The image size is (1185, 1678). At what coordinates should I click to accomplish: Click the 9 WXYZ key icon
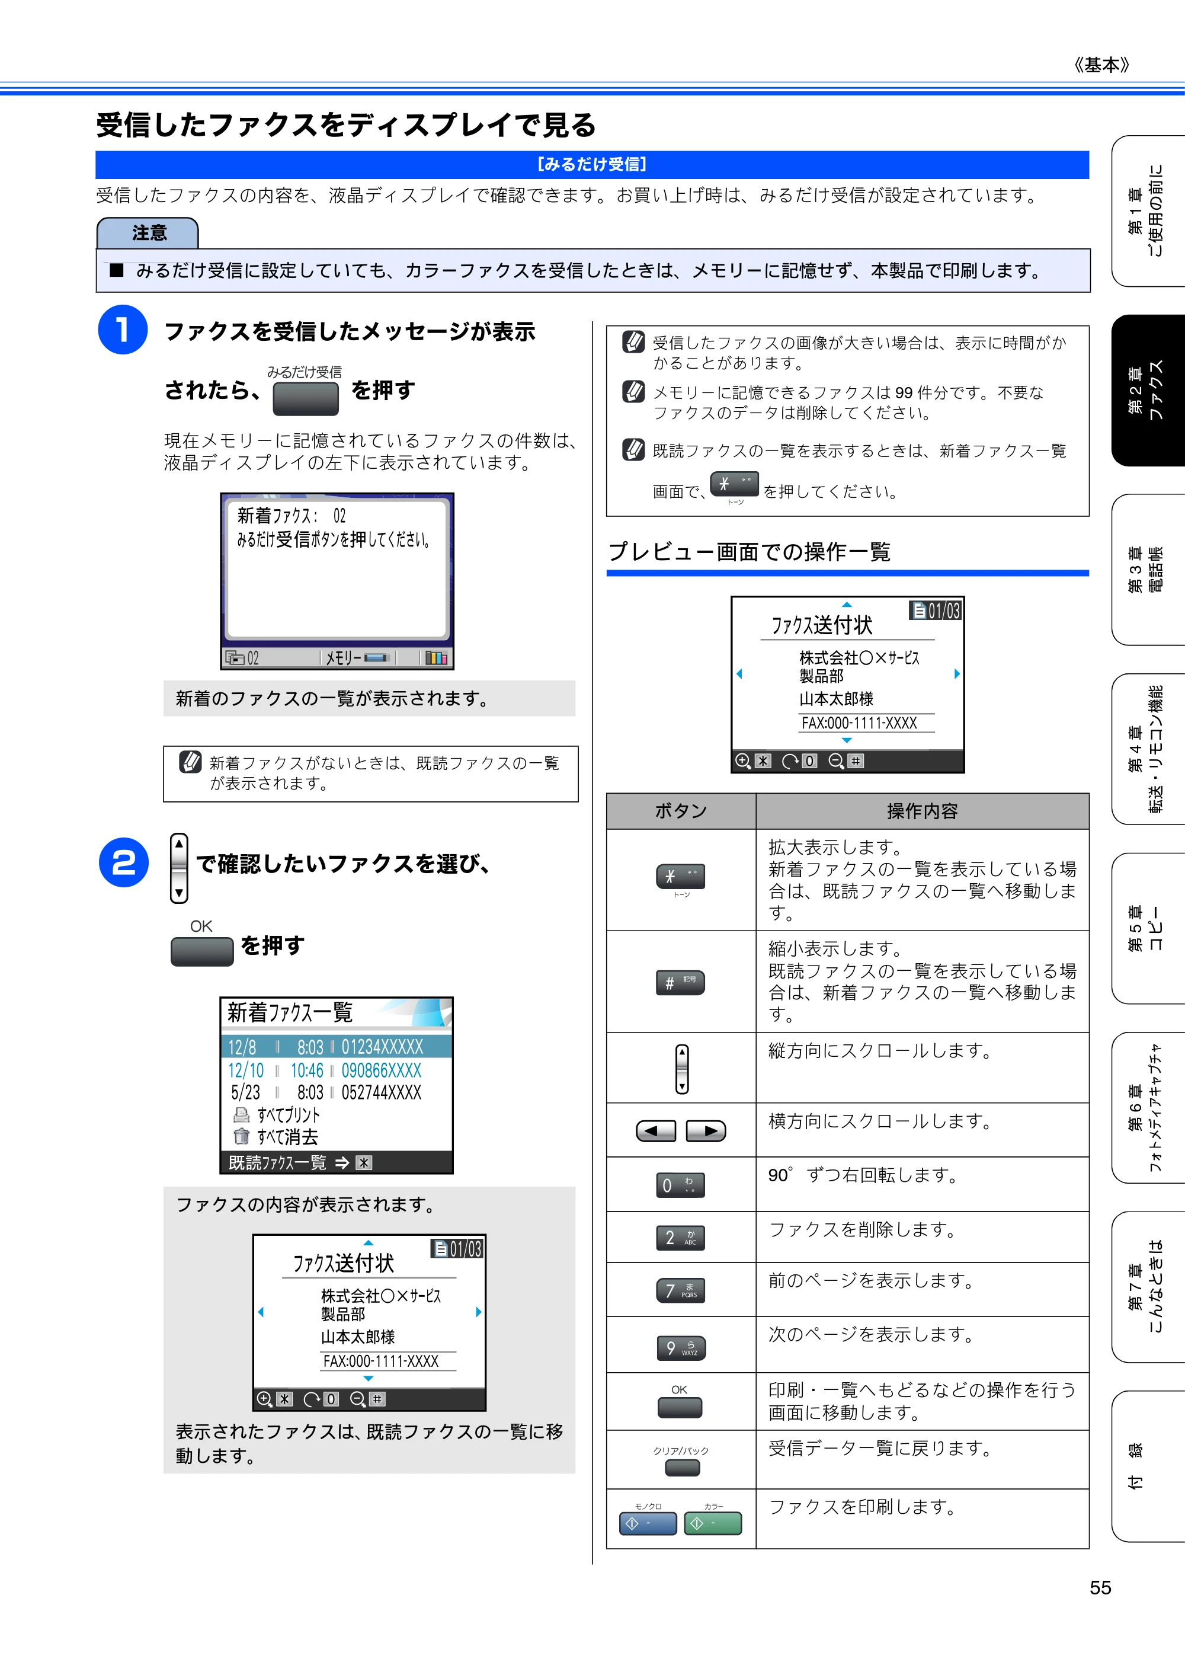pos(681,1348)
